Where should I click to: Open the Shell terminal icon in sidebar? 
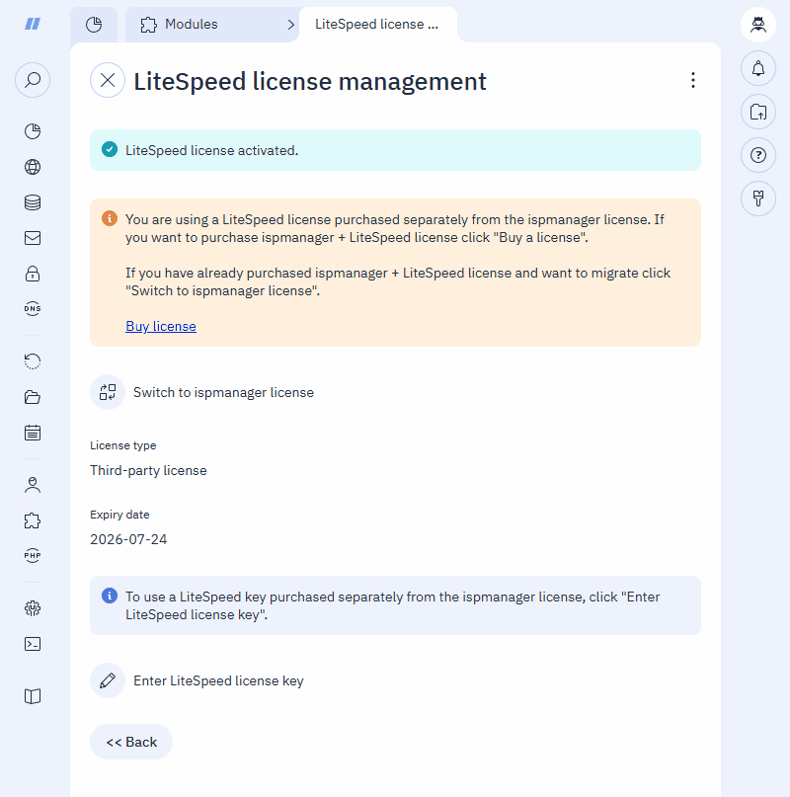point(33,644)
